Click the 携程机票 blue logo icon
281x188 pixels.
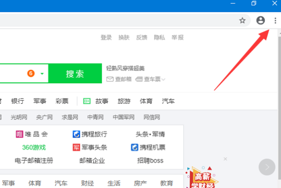point(134,147)
